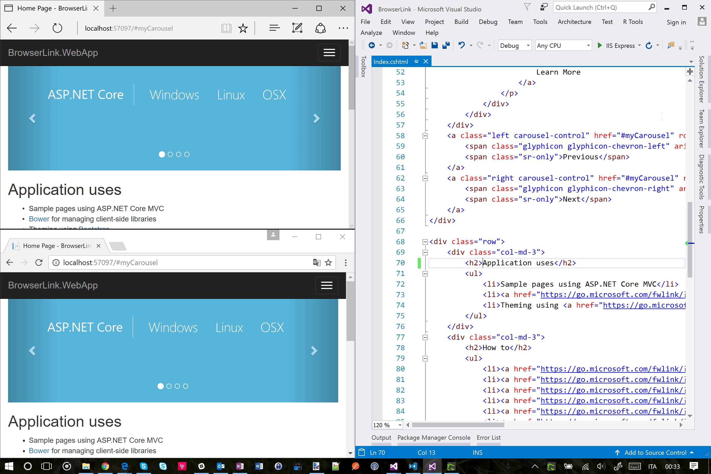
Task: Click the Package Manager Console tab
Action: pos(433,438)
